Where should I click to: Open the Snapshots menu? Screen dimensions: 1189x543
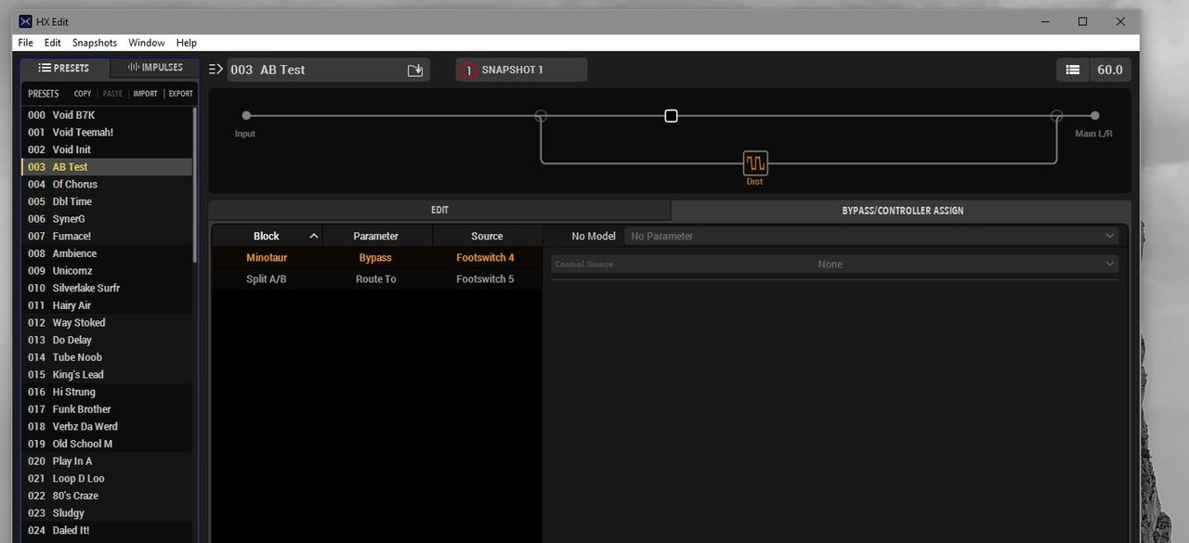click(95, 43)
